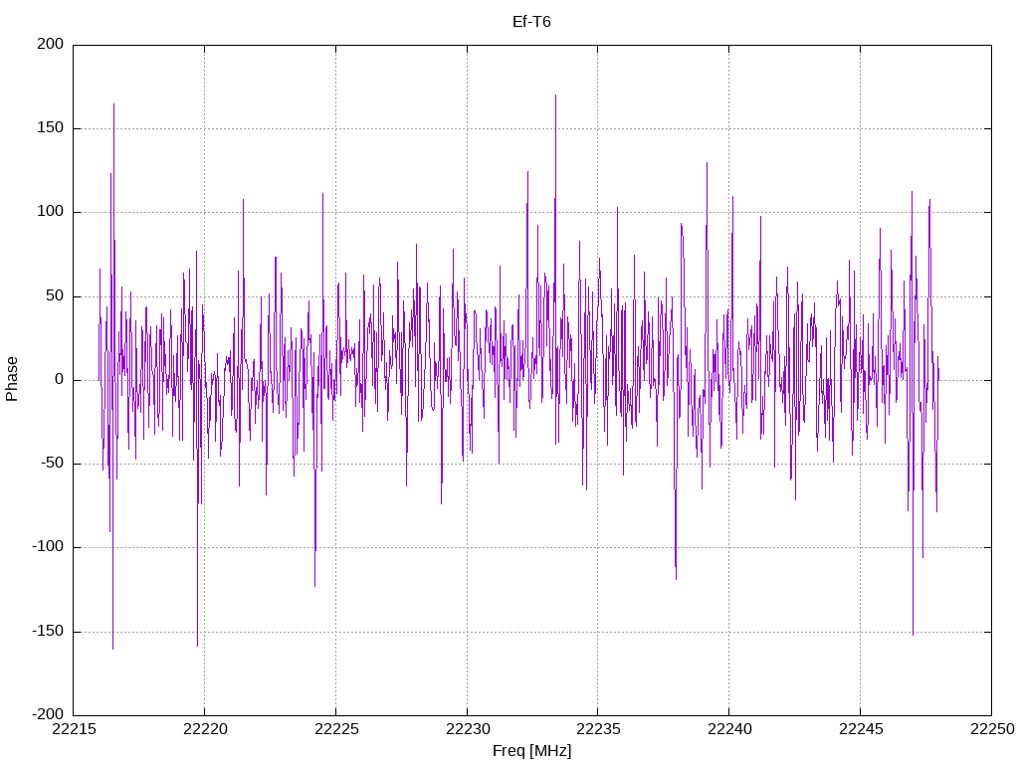1019x764 pixels.
Task: Click the 200 y-axis tick label
Action: click(x=51, y=44)
